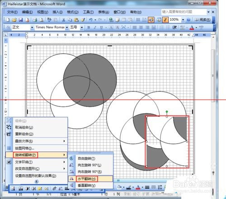Click the Fill Color bucket swatch
Screen dimensions: 226x199
click(x=119, y=187)
